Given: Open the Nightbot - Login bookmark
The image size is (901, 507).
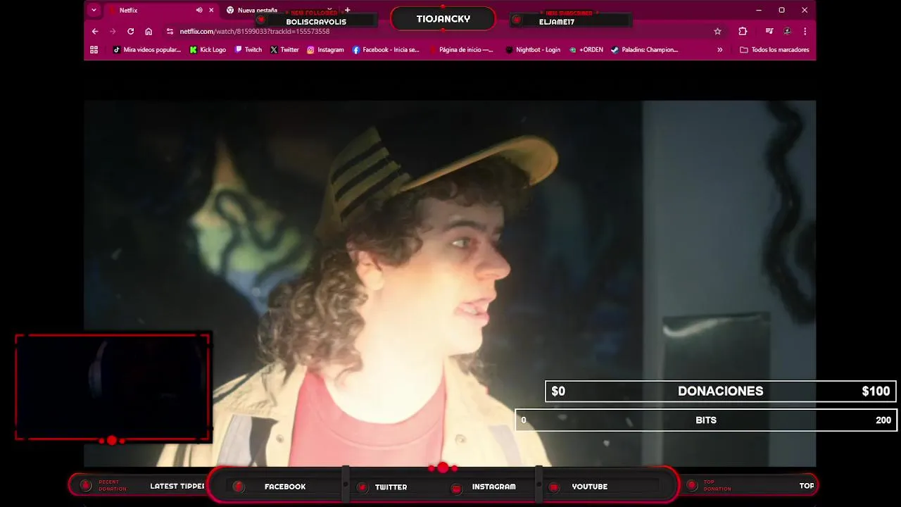Looking at the screenshot, I should (x=533, y=50).
